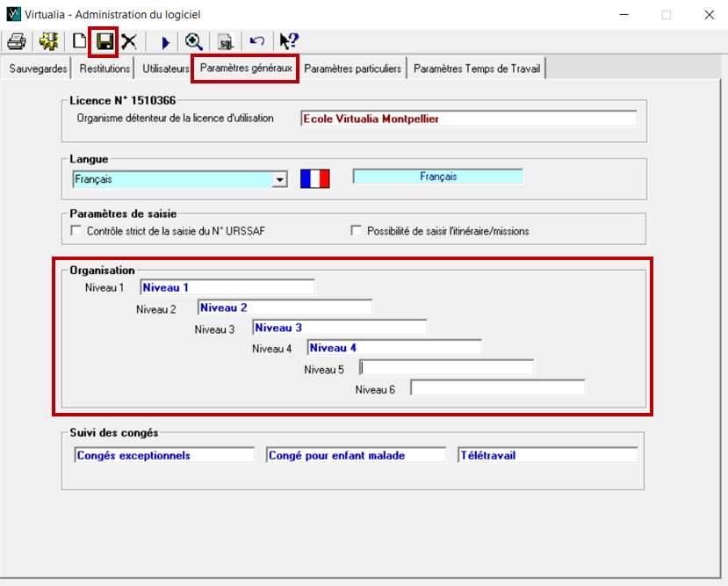Viewport: 728px width, 586px height.
Task: Click the Télétravail field in Suivi des congés
Action: 547,455
